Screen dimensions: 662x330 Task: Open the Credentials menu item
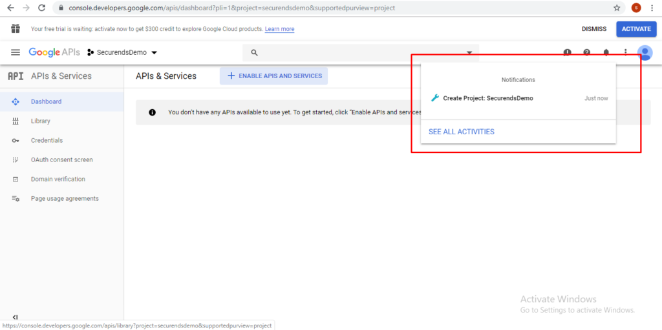point(61,141)
